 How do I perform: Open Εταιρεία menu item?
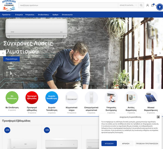pyautogui.click(x=19, y=15)
